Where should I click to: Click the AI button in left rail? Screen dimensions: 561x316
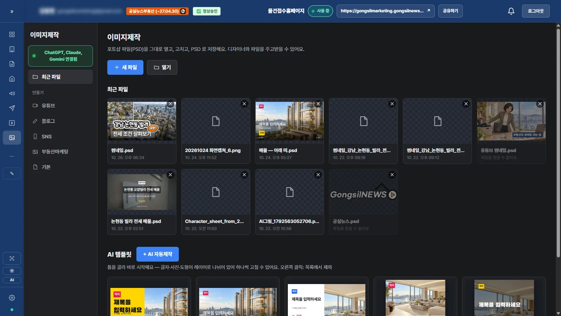[12, 280]
